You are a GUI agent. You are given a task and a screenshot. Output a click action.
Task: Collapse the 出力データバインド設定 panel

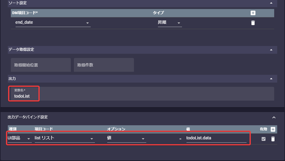(274, 117)
